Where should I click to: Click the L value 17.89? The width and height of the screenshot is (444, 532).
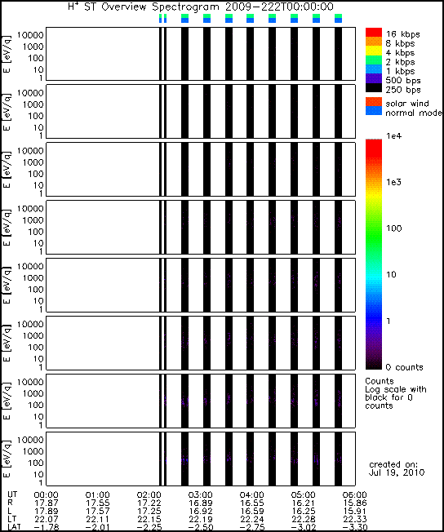[47, 512]
